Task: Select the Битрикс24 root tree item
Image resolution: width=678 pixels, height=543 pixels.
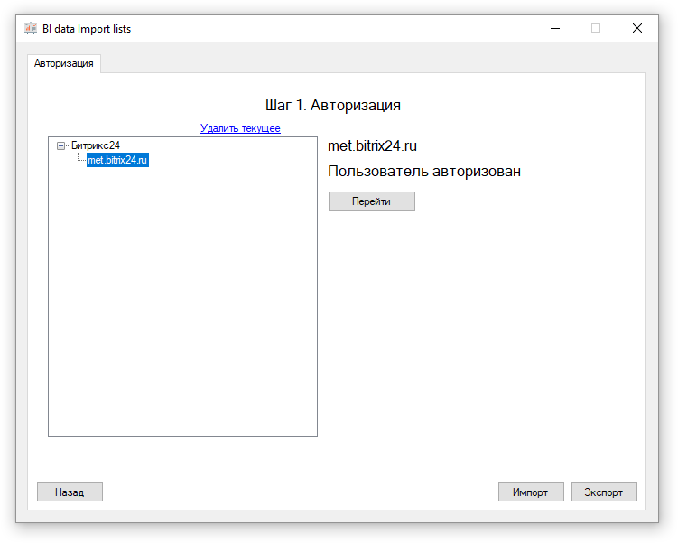Action: pyautogui.click(x=96, y=145)
